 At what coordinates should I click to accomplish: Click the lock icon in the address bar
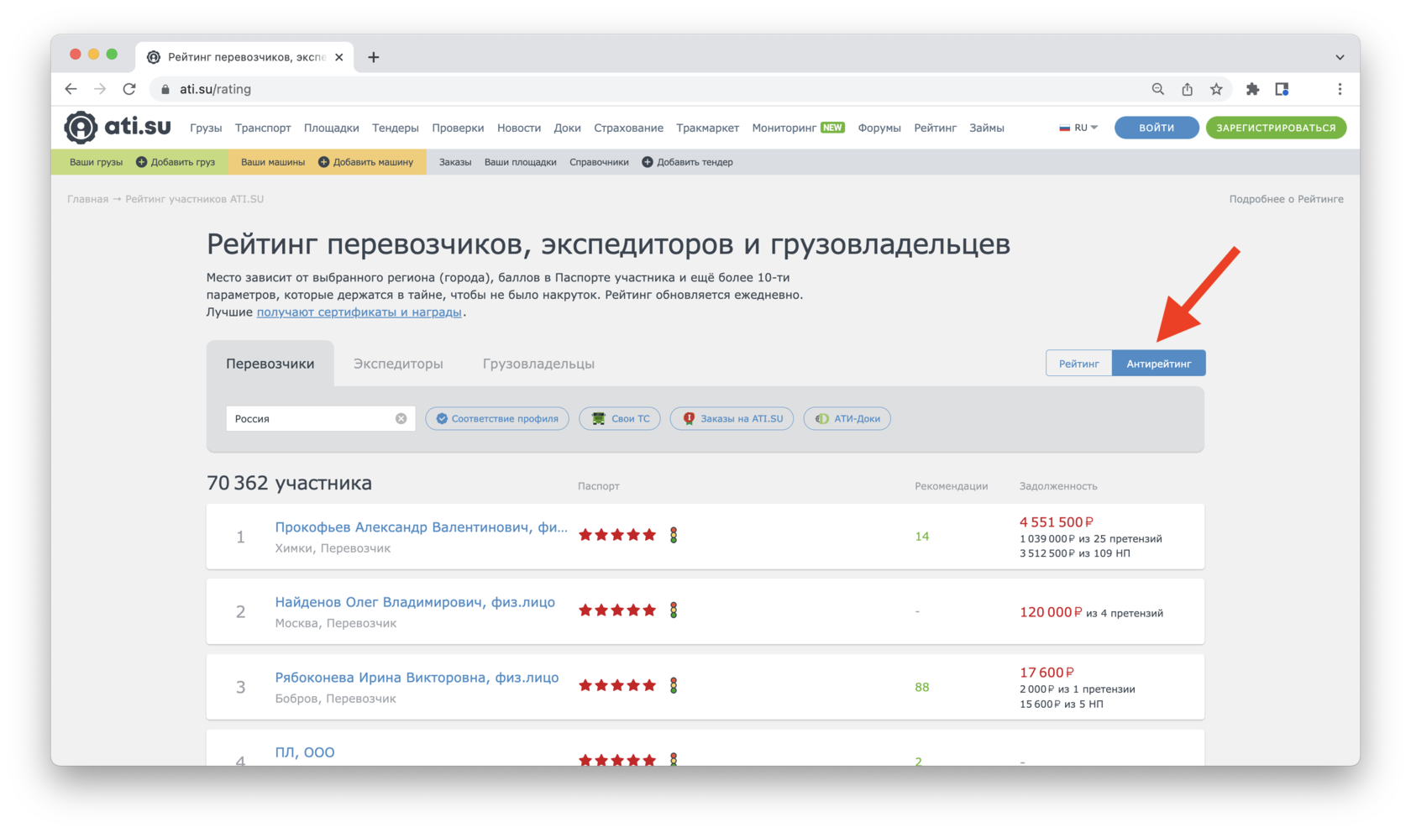pyautogui.click(x=165, y=89)
